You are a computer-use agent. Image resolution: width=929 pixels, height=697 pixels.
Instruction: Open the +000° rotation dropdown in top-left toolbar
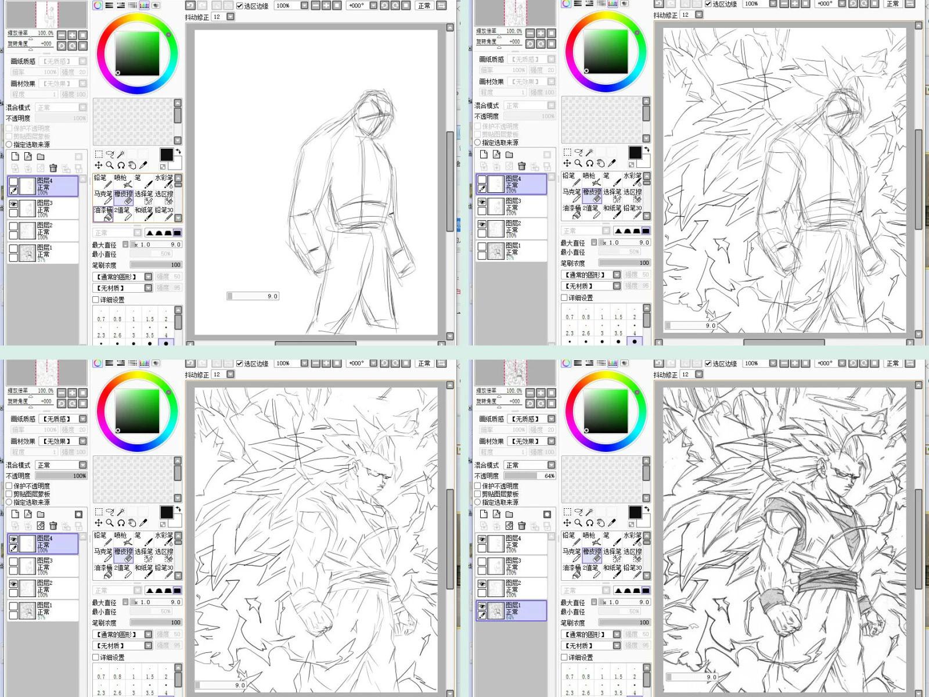coord(373,6)
